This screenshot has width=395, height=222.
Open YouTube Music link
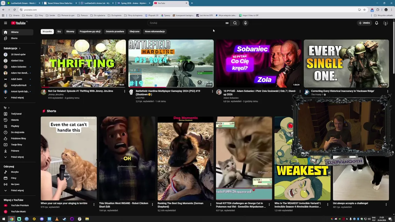[18, 212]
